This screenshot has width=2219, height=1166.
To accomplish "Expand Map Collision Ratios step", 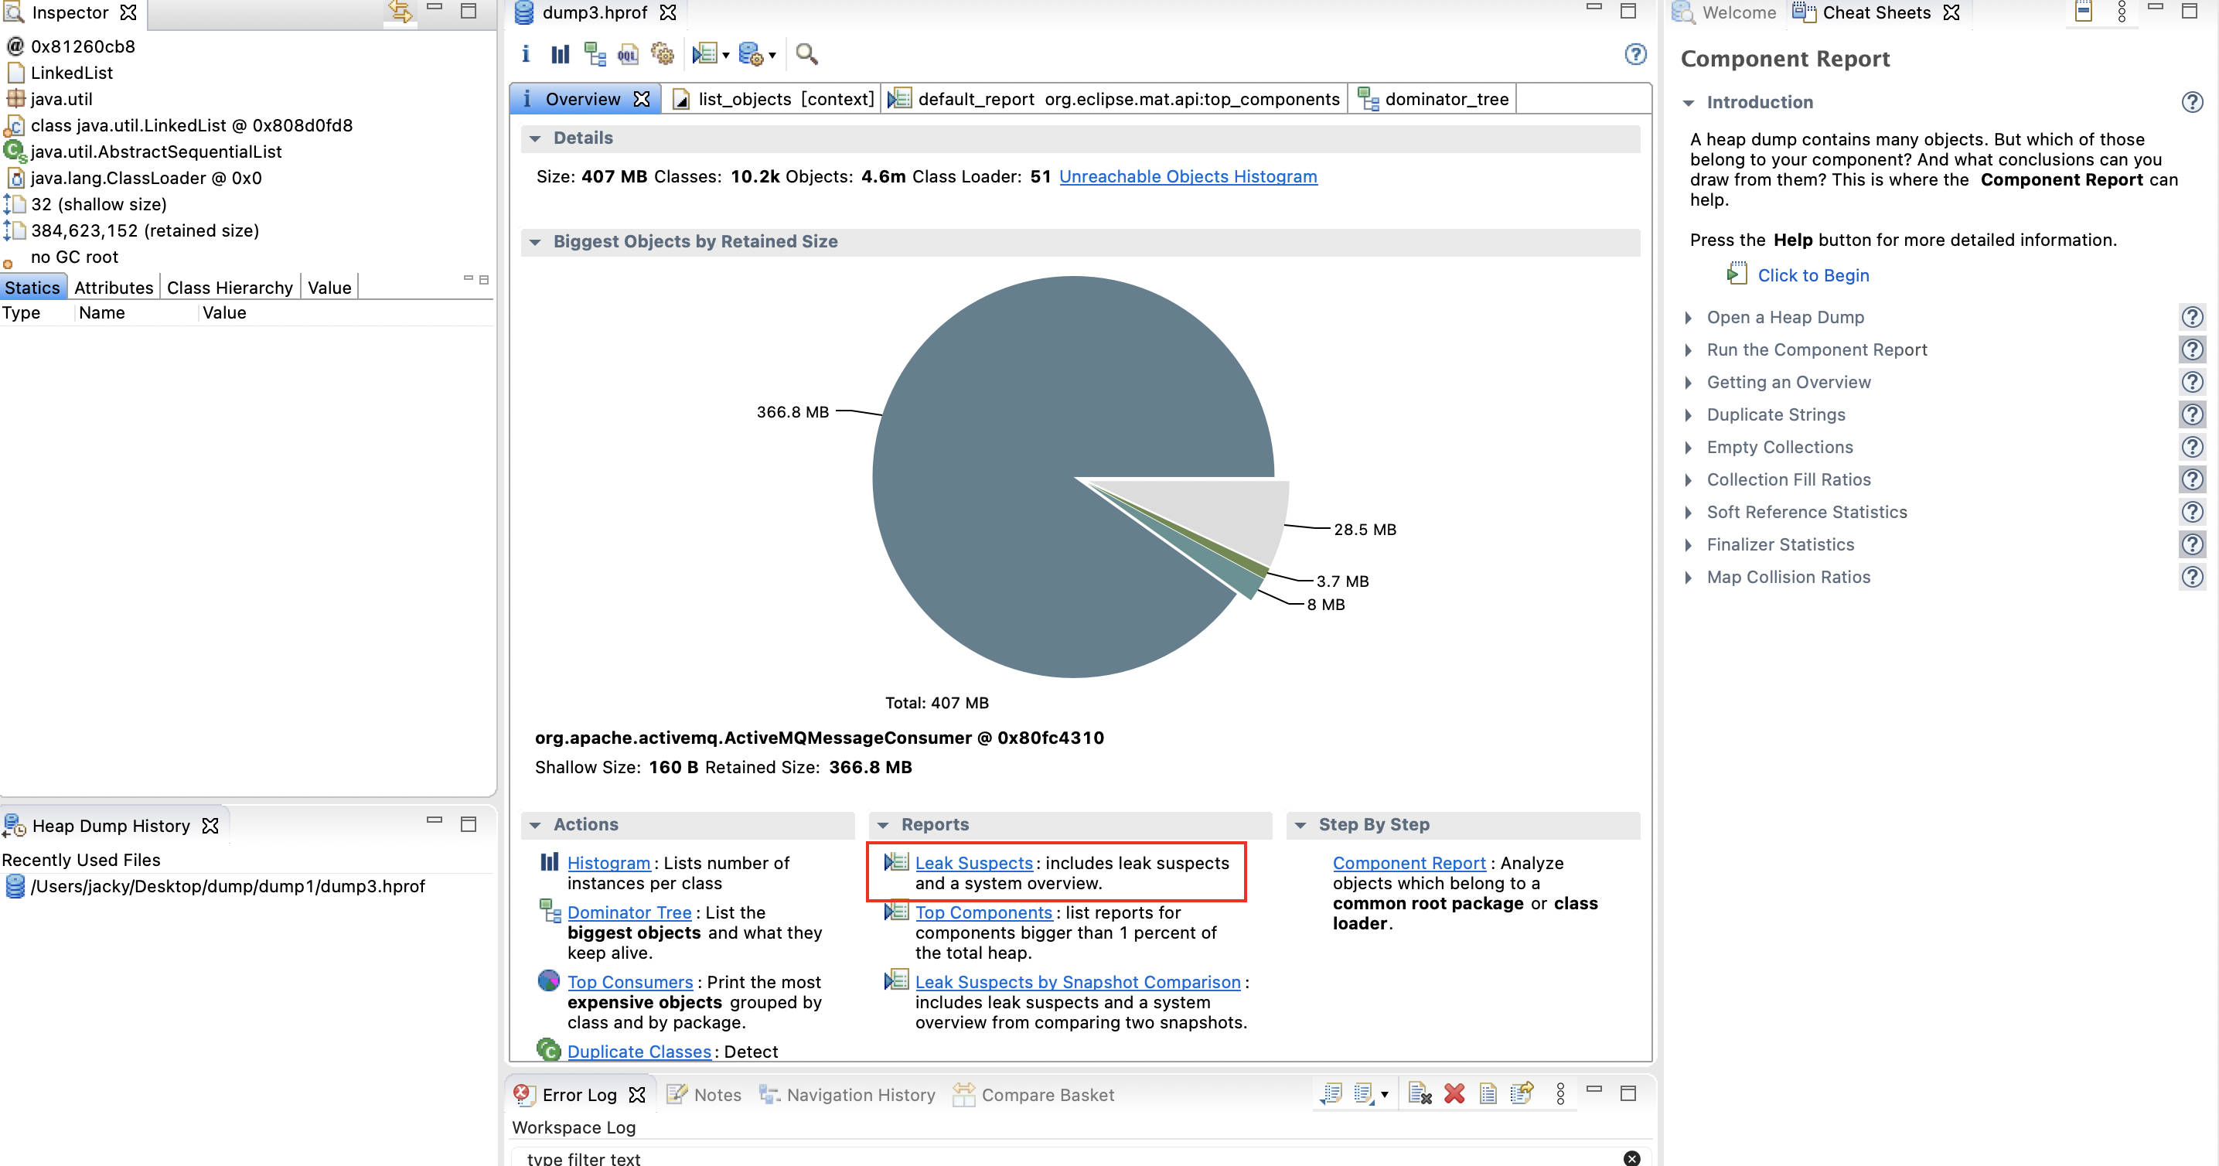I will (1689, 578).
